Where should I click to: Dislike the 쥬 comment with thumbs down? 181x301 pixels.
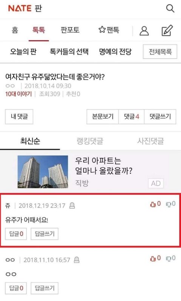170,204
